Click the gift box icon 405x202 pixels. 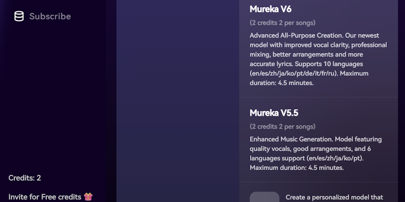coord(88,196)
